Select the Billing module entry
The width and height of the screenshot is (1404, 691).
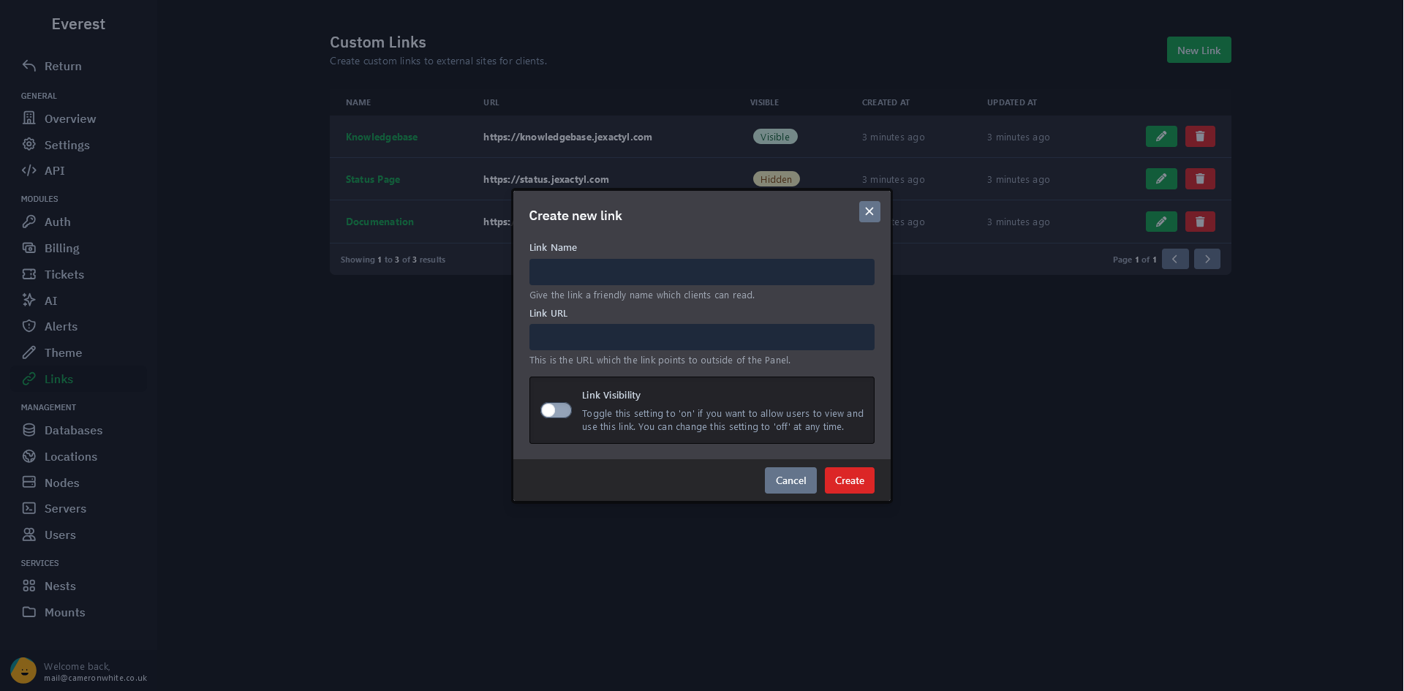[x=62, y=248]
